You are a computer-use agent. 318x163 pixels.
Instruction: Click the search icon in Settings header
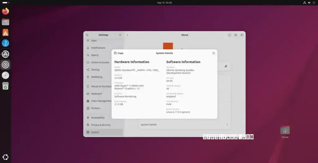click(87, 35)
